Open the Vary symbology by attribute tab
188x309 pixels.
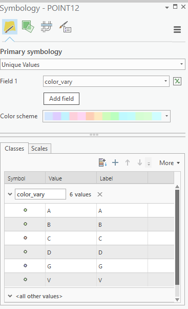tap(28, 27)
